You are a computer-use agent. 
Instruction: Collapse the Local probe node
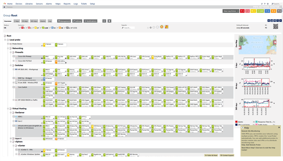(5, 40)
